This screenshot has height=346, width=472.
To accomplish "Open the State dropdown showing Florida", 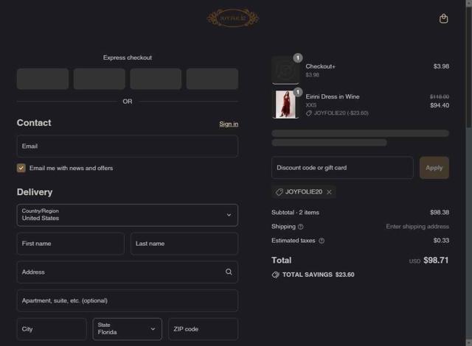I will tap(128, 329).
